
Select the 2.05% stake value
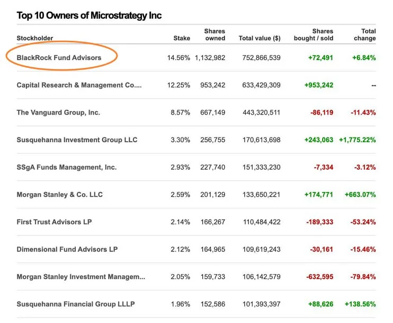pyautogui.click(x=181, y=276)
